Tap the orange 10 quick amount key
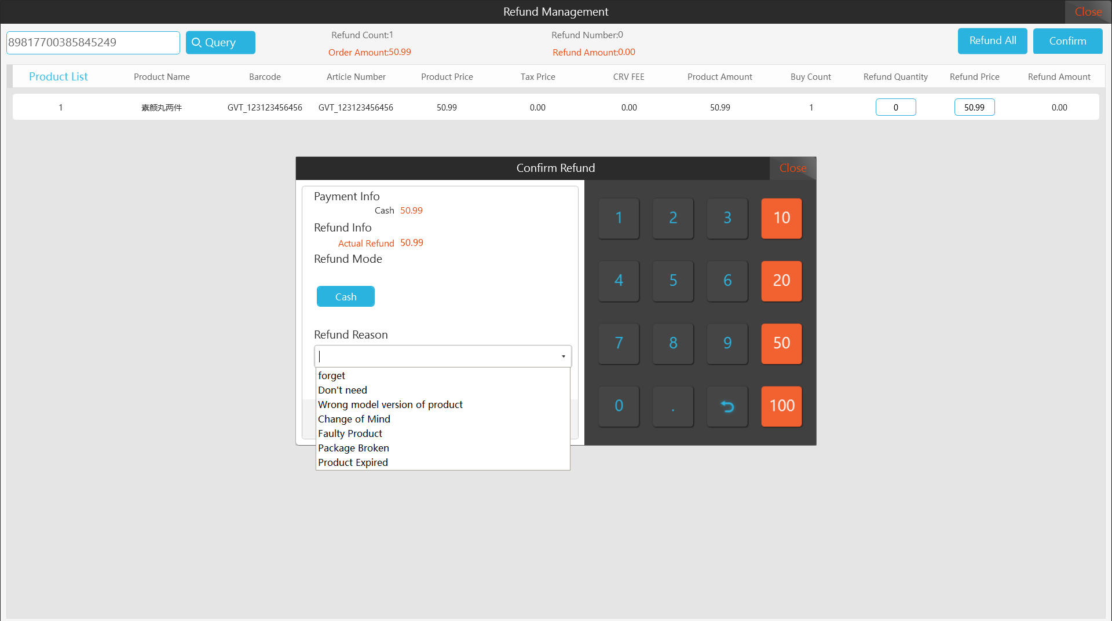Image resolution: width=1112 pixels, height=621 pixels. pyautogui.click(x=781, y=218)
